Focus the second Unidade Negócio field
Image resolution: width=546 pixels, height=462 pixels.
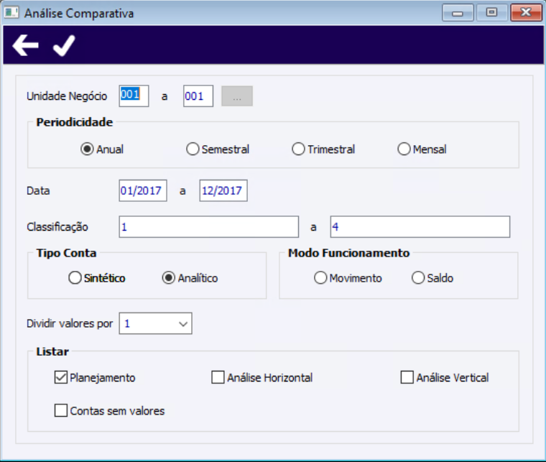pos(198,96)
